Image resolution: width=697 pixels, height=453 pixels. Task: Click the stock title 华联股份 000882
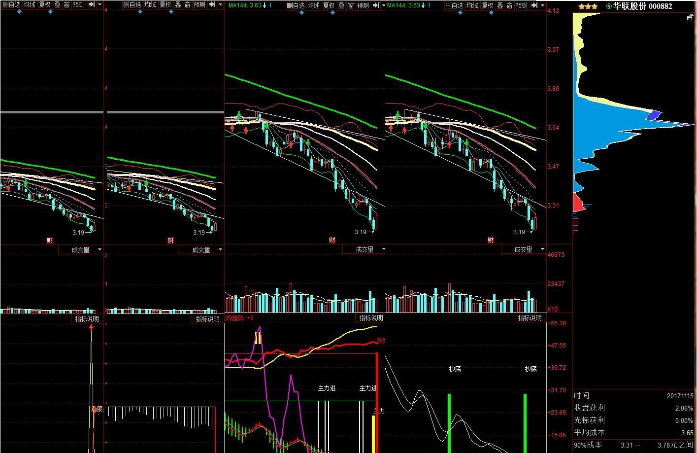pos(642,6)
